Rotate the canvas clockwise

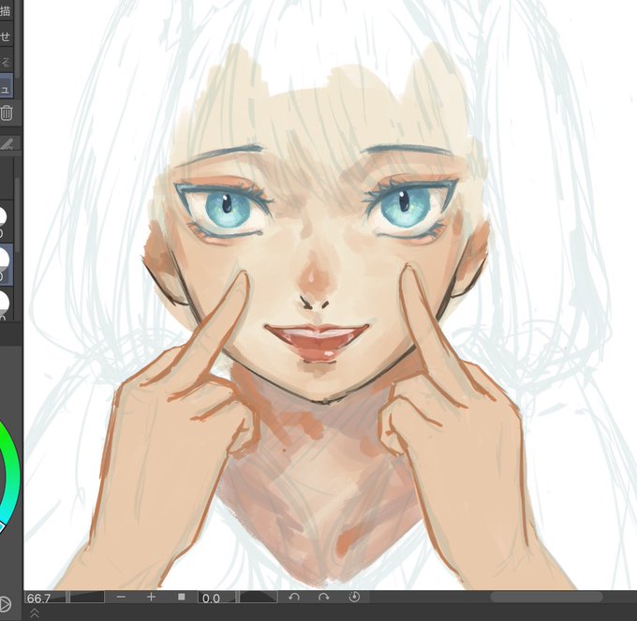[324, 597]
